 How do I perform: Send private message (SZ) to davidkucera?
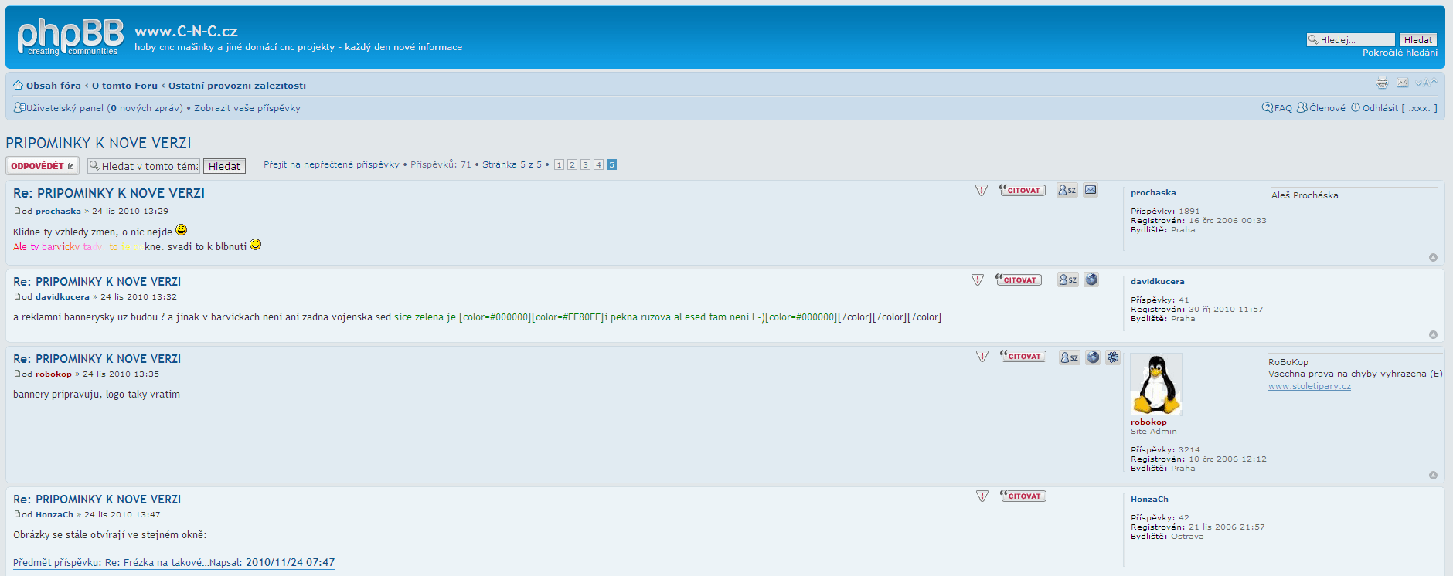1067,280
